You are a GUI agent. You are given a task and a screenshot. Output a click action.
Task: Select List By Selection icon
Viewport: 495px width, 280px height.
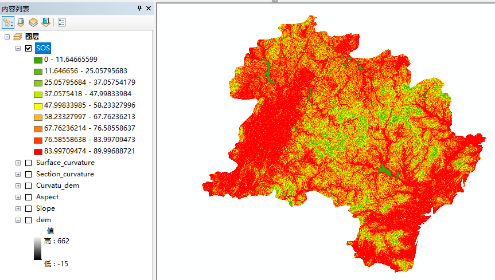[x=46, y=22]
